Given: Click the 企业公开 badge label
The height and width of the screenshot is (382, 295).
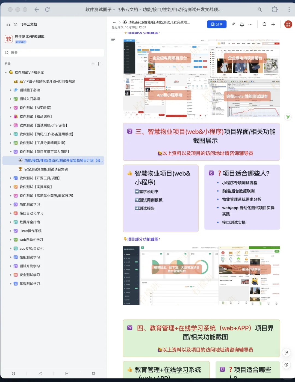Looking at the screenshot, I should [20, 42].
